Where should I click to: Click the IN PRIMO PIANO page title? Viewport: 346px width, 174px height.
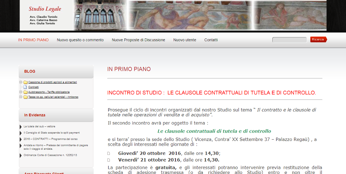[129, 69]
